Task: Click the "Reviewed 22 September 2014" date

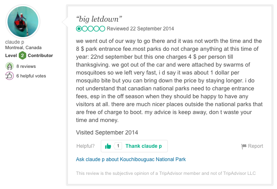Action: [x=140, y=29]
